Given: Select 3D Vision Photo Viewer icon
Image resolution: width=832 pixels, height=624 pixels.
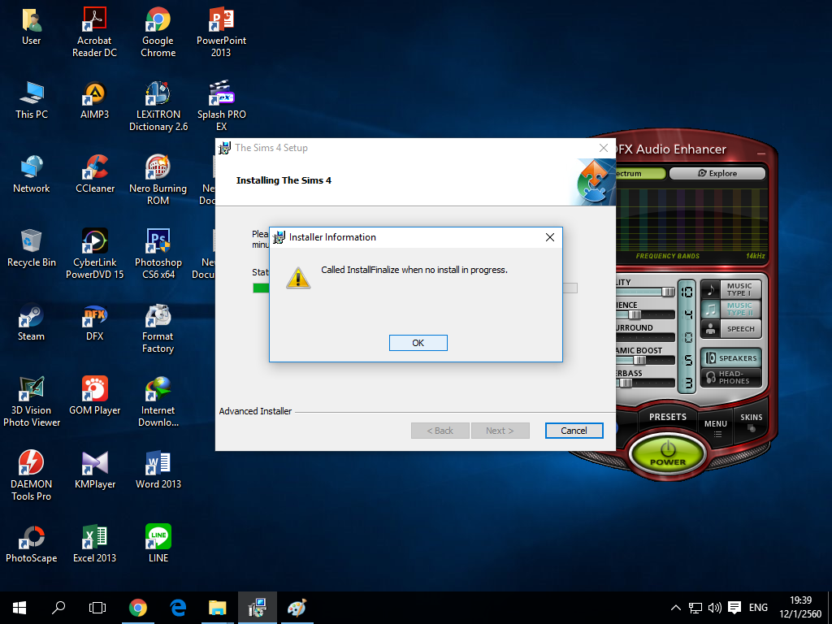Looking at the screenshot, I should [32, 401].
